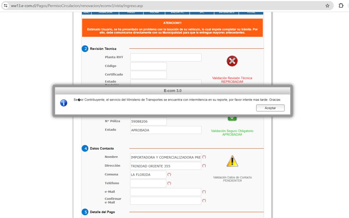Click the Ministerio de Transportes dialog message
The width and height of the screenshot is (349, 218).
pos(177,100)
